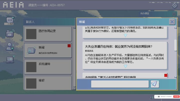Open the chat messages icon with 4 unread
Viewport: 180px width, 101px height.
[x=10, y=20]
